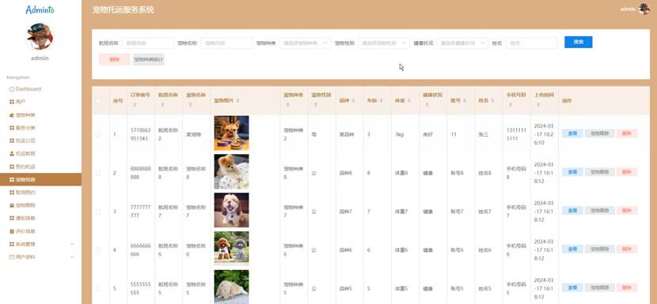
Task: Click the 宠物种类 sidebar icon
Action: coord(12,115)
